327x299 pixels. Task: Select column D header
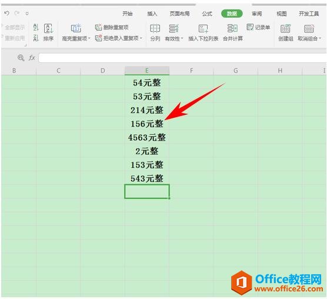coord(102,71)
